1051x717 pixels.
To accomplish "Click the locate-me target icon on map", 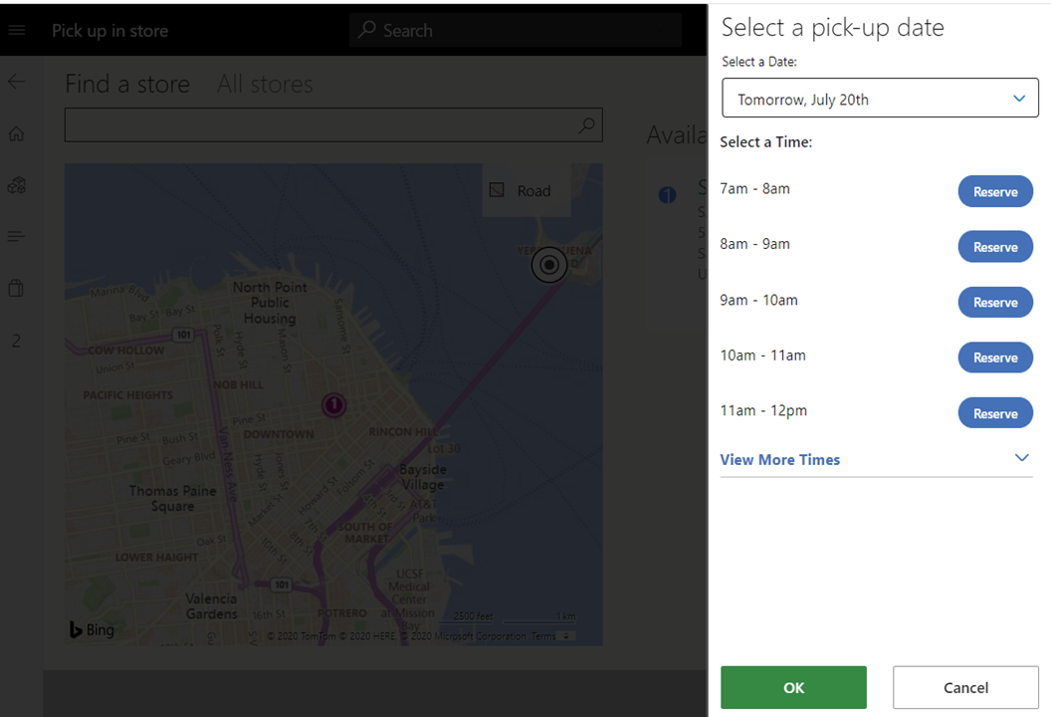I will [x=548, y=264].
